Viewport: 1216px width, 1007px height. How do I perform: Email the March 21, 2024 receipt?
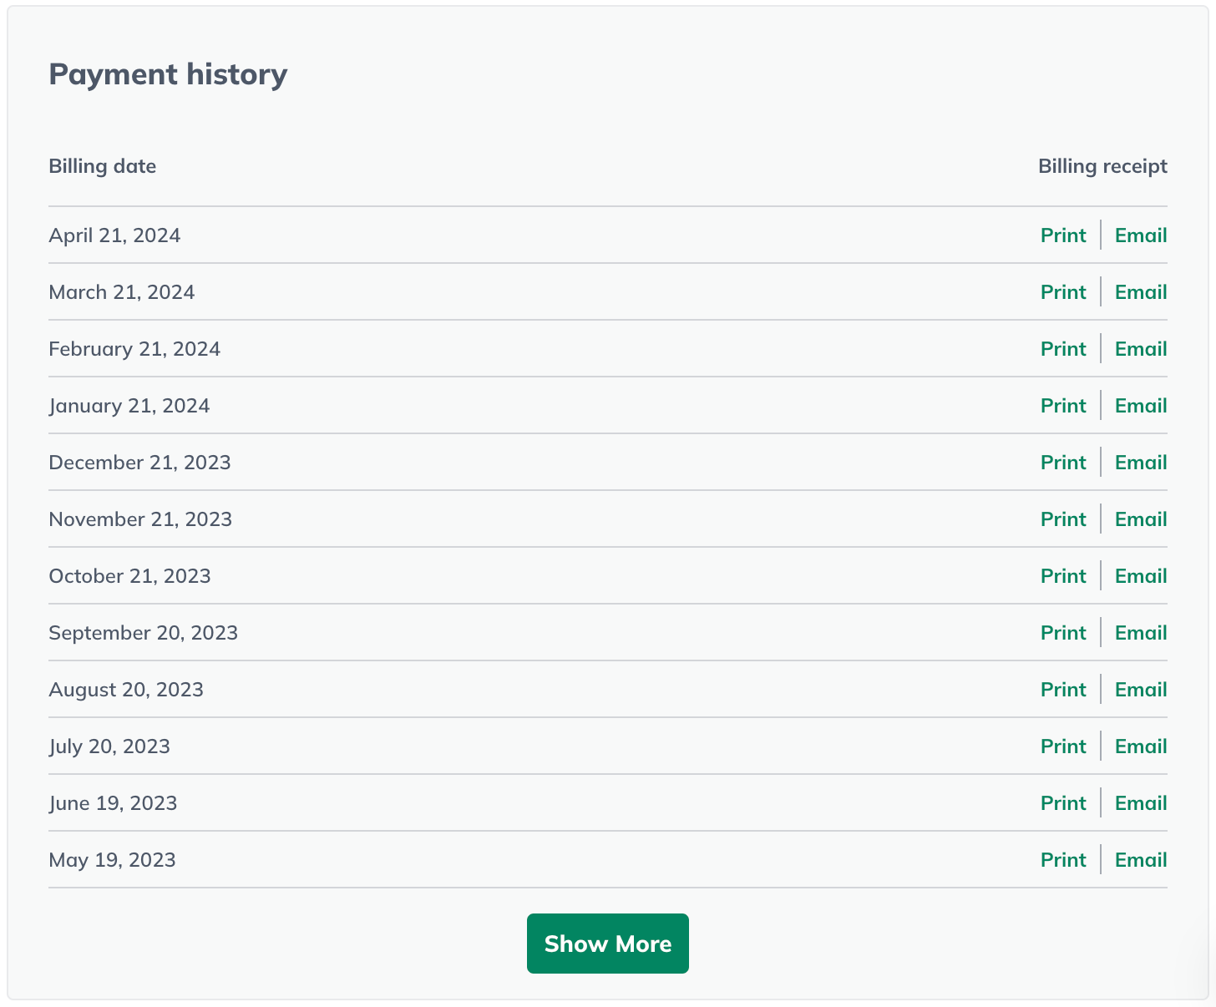pos(1141,292)
